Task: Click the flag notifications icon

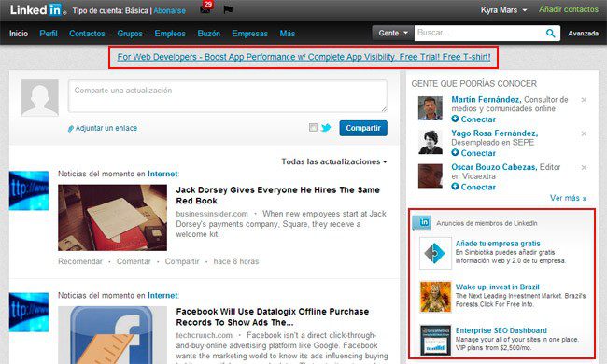Action: [228, 9]
